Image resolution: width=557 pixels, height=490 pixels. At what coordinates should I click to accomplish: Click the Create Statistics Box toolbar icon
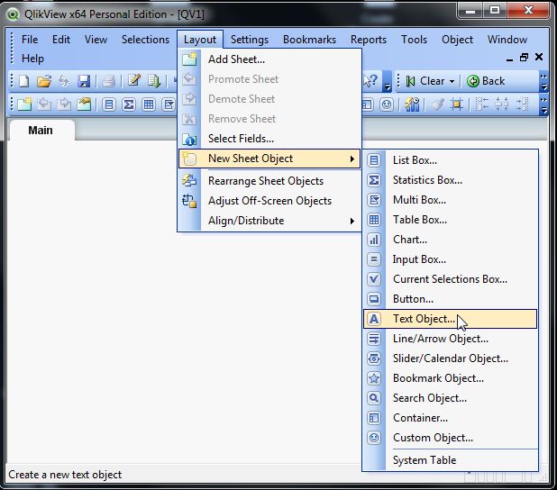pos(129,104)
